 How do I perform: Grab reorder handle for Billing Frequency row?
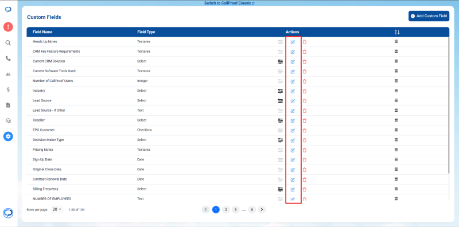[x=396, y=189]
